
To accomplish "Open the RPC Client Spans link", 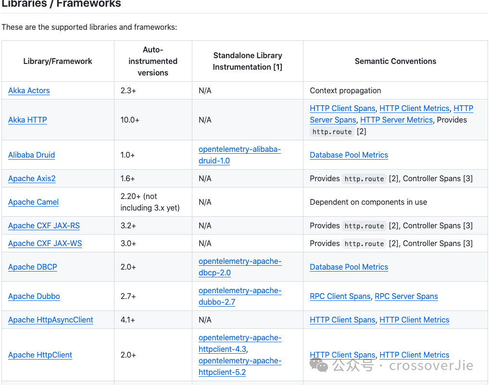I will pos(340,296).
